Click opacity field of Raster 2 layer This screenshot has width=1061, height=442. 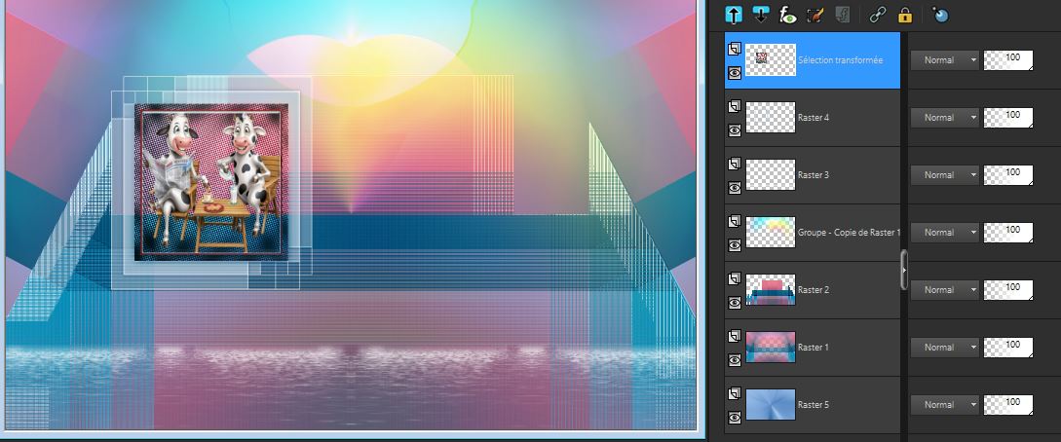[x=1008, y=290]
